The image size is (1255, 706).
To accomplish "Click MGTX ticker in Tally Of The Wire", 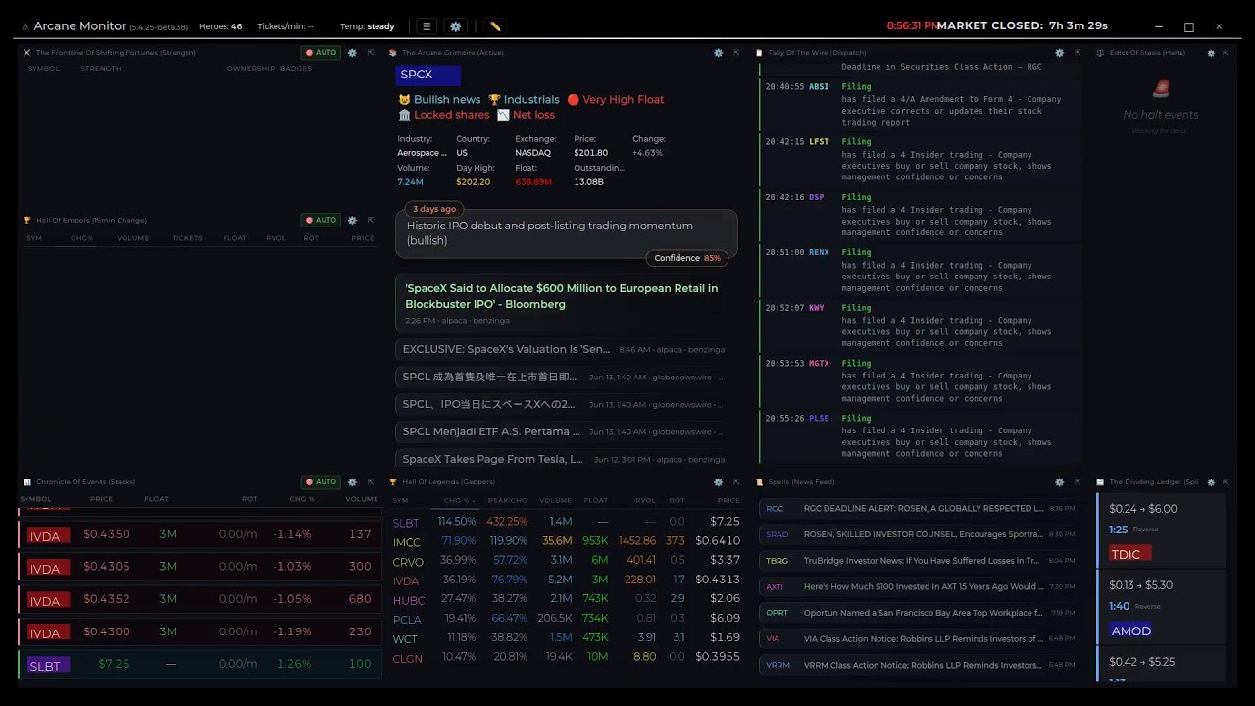I will (819, 364).
